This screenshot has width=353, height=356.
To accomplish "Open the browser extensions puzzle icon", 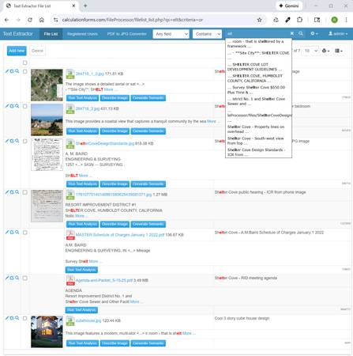I will [x=299, y=20].
